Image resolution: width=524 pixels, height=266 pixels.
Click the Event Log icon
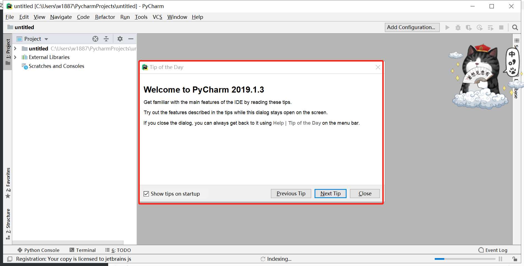481,250
